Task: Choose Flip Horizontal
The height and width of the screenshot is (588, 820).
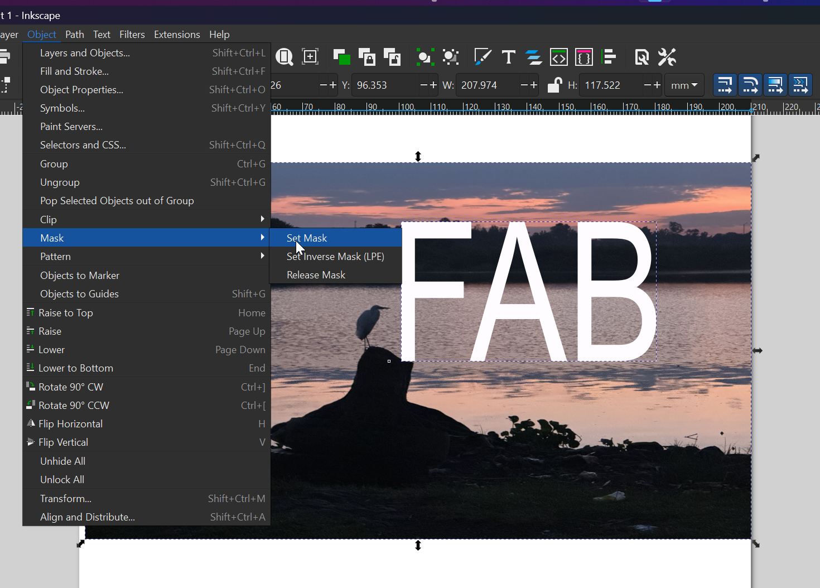Action: point(147,424)
